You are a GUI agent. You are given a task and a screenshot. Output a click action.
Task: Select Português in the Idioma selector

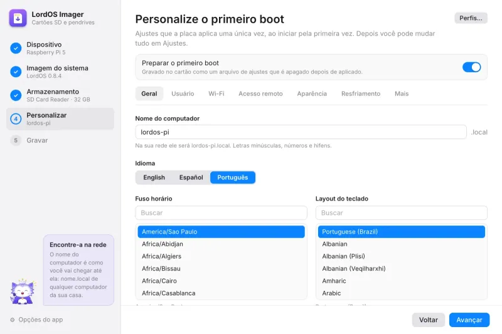coord(233,177)
